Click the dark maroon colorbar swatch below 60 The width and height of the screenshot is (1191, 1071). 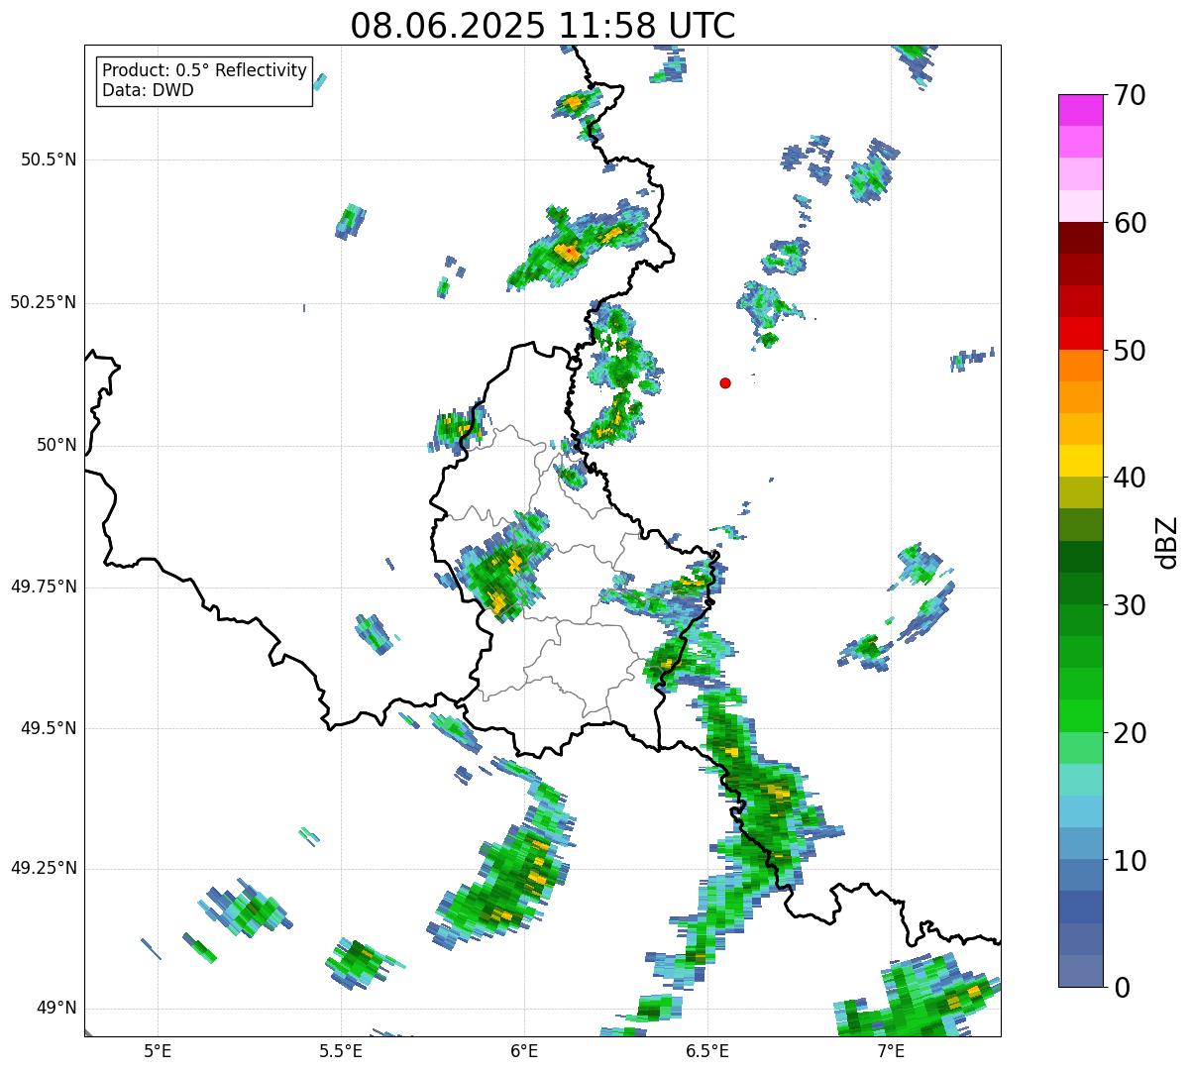(x=1080, y=238)
